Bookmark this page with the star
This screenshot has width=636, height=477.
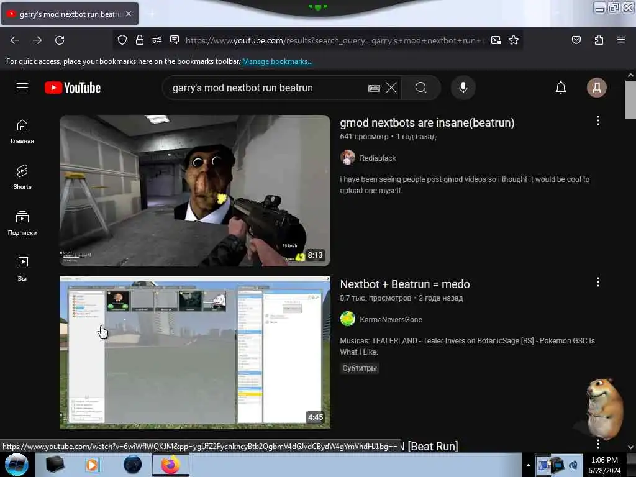click(x=514, y=40)
